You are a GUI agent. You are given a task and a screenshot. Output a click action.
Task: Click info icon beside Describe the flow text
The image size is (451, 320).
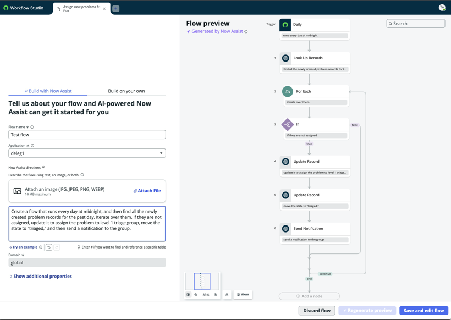click(x=82, y=175)
